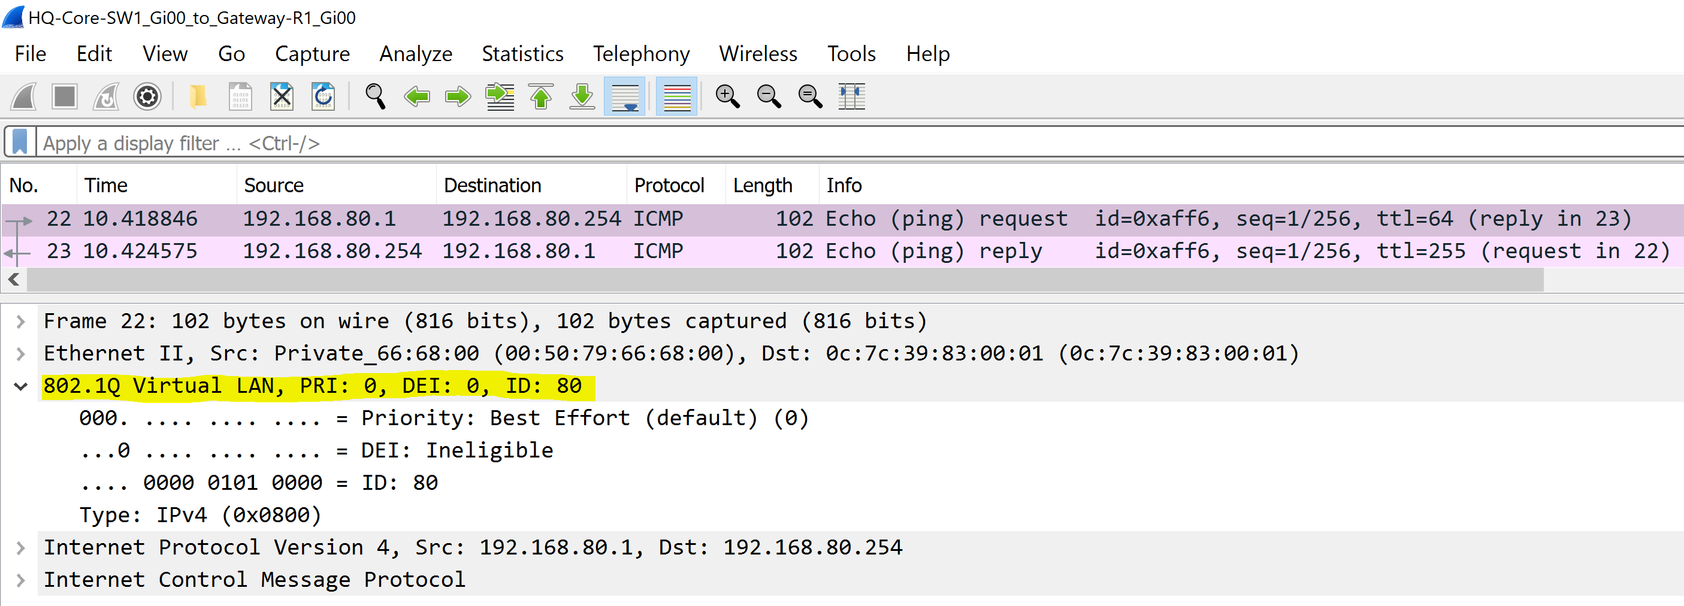Sort packets by Destination column header
Viewport: 1684px width, 606px height.
point(531,185)
